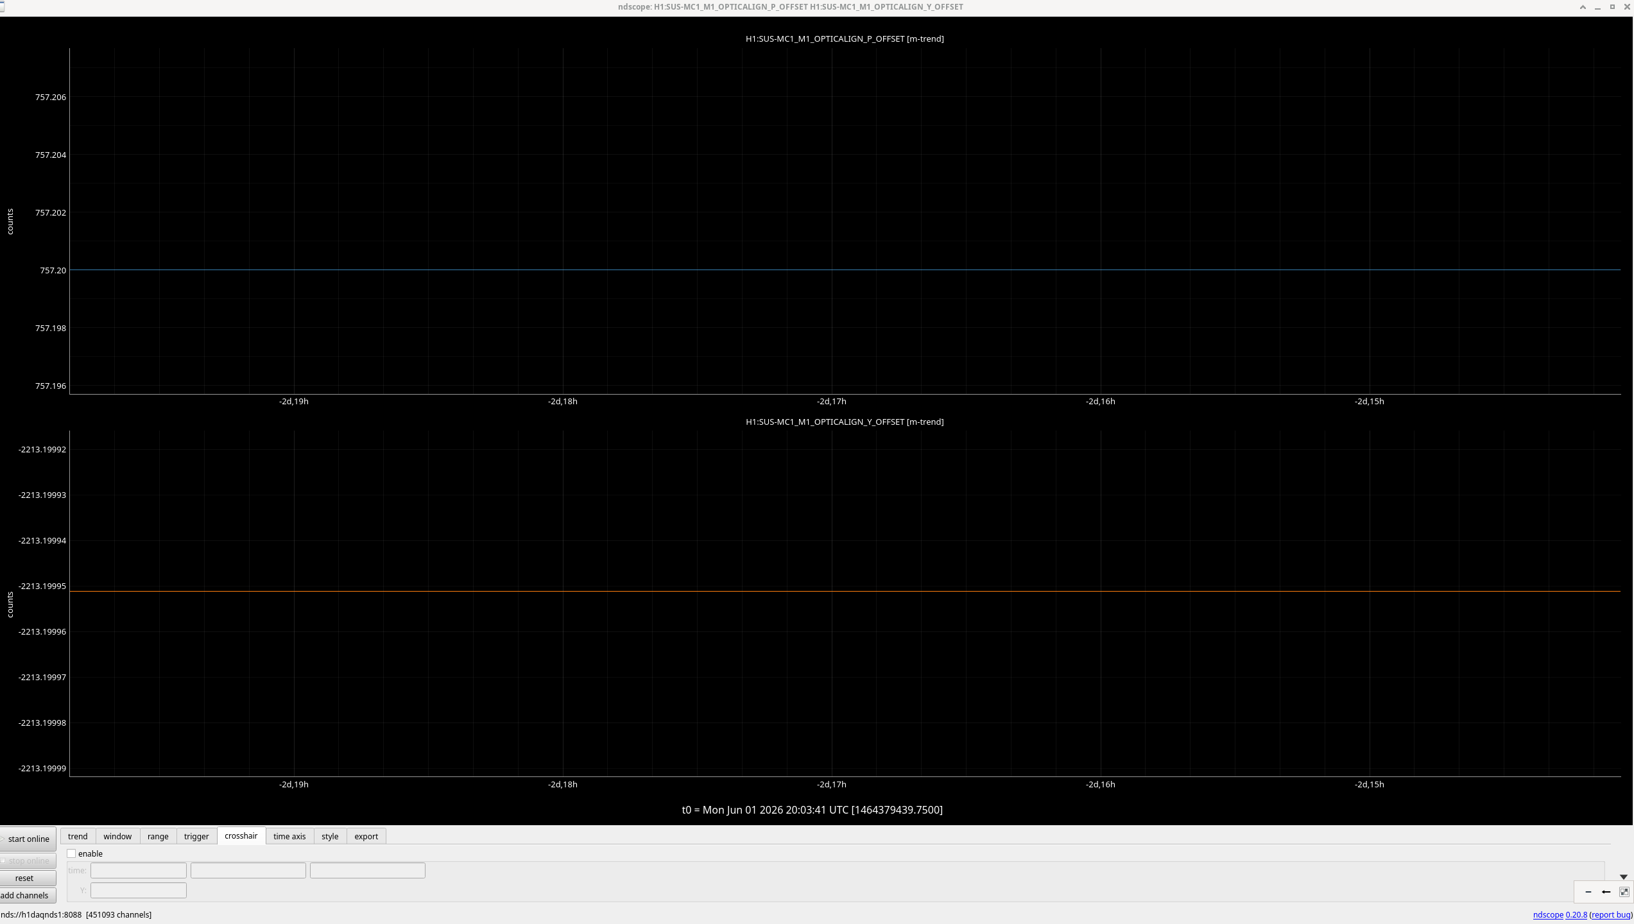Click the t0 = Mon Jun 01 2026 label
Viewport: 1634px width, 924px height.
click(x=813, y=810)
